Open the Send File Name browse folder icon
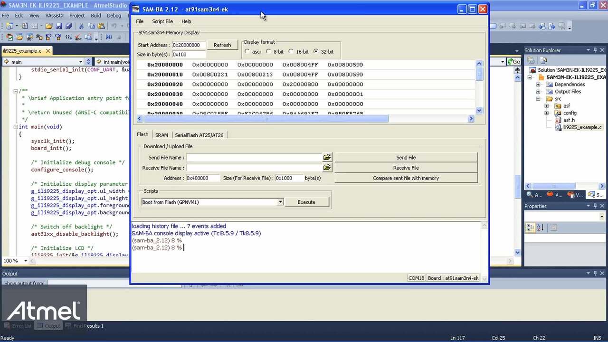 pyautogui.click(x=327, y=157)
